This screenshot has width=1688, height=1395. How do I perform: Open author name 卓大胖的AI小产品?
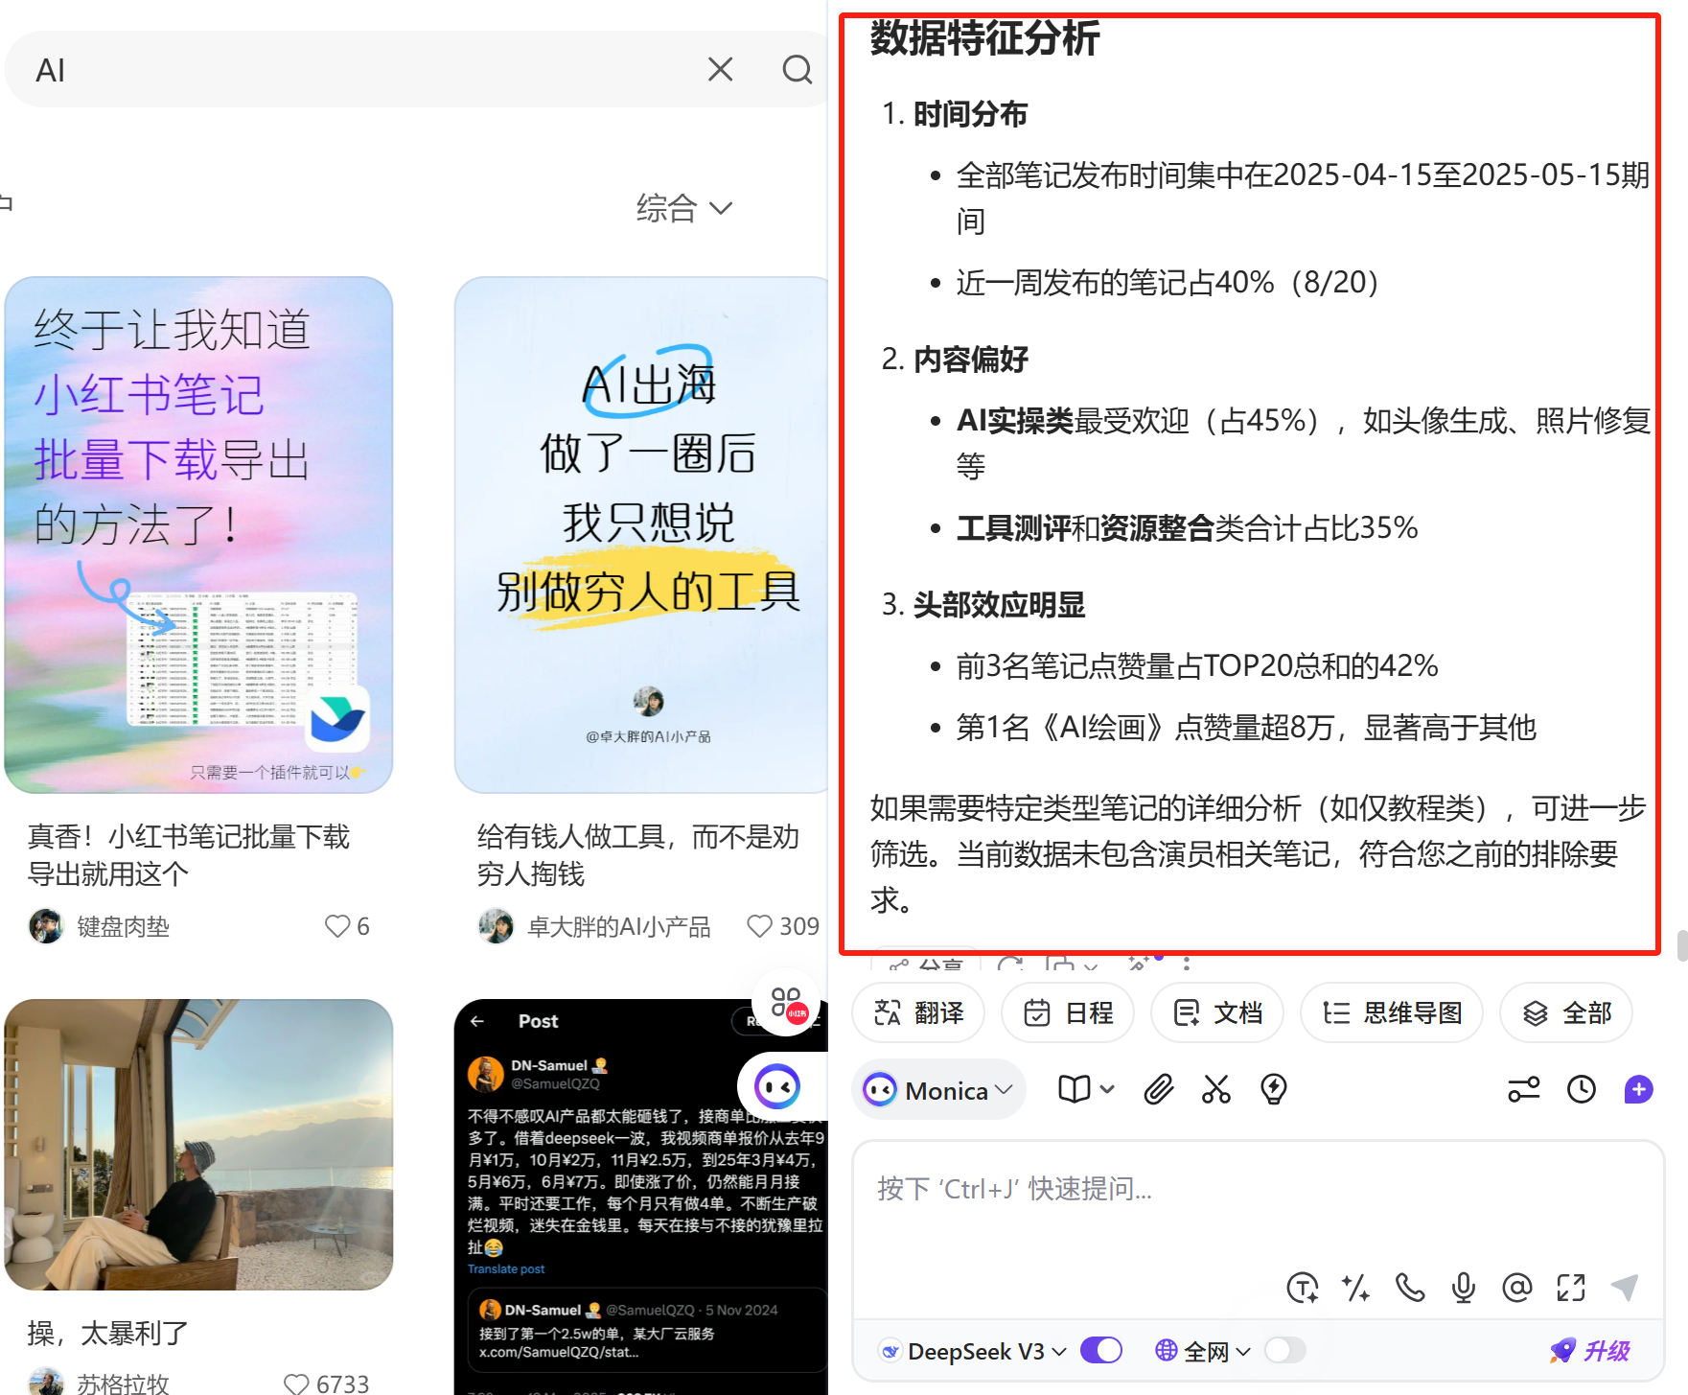coord(619,926)
